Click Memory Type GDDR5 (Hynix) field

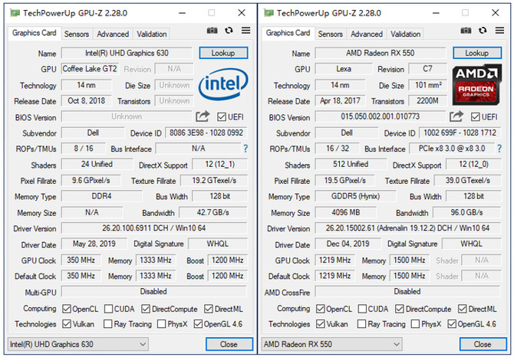click(x=355, y=196)
